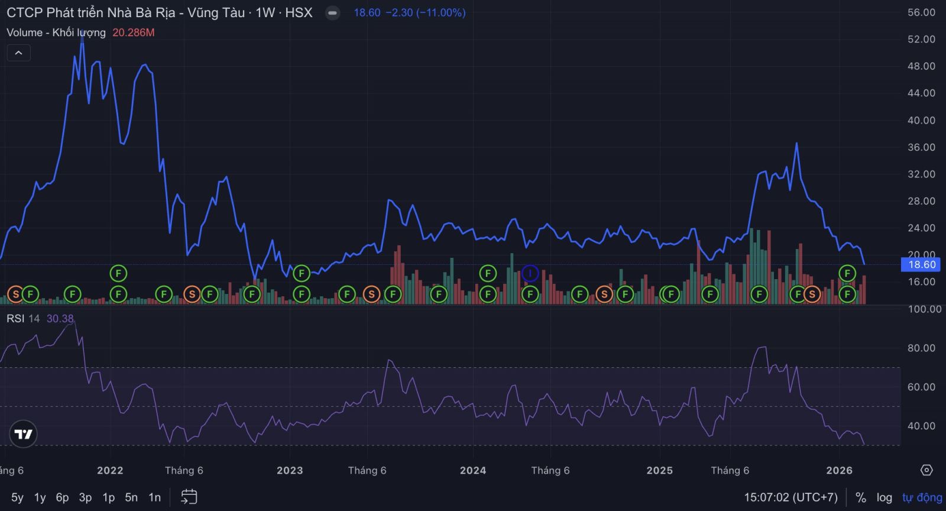Screen dimensions: 946x511
Task: Click the RSI 14 indicator label
Action: click(x=23, y=319)
